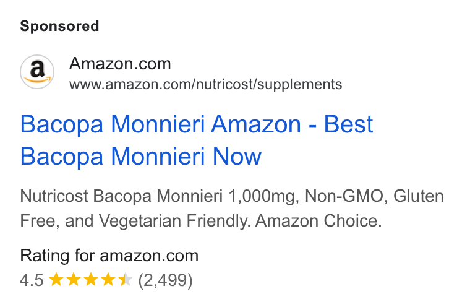Screen dimensions: 470x307
Task: Click the fourth gold rating star
Action: click(x=108, y=280)
